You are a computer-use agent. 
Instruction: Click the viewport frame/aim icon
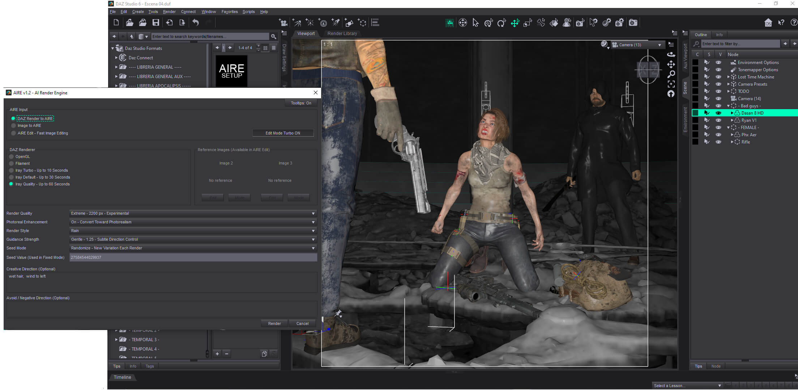tap(671, 84)
